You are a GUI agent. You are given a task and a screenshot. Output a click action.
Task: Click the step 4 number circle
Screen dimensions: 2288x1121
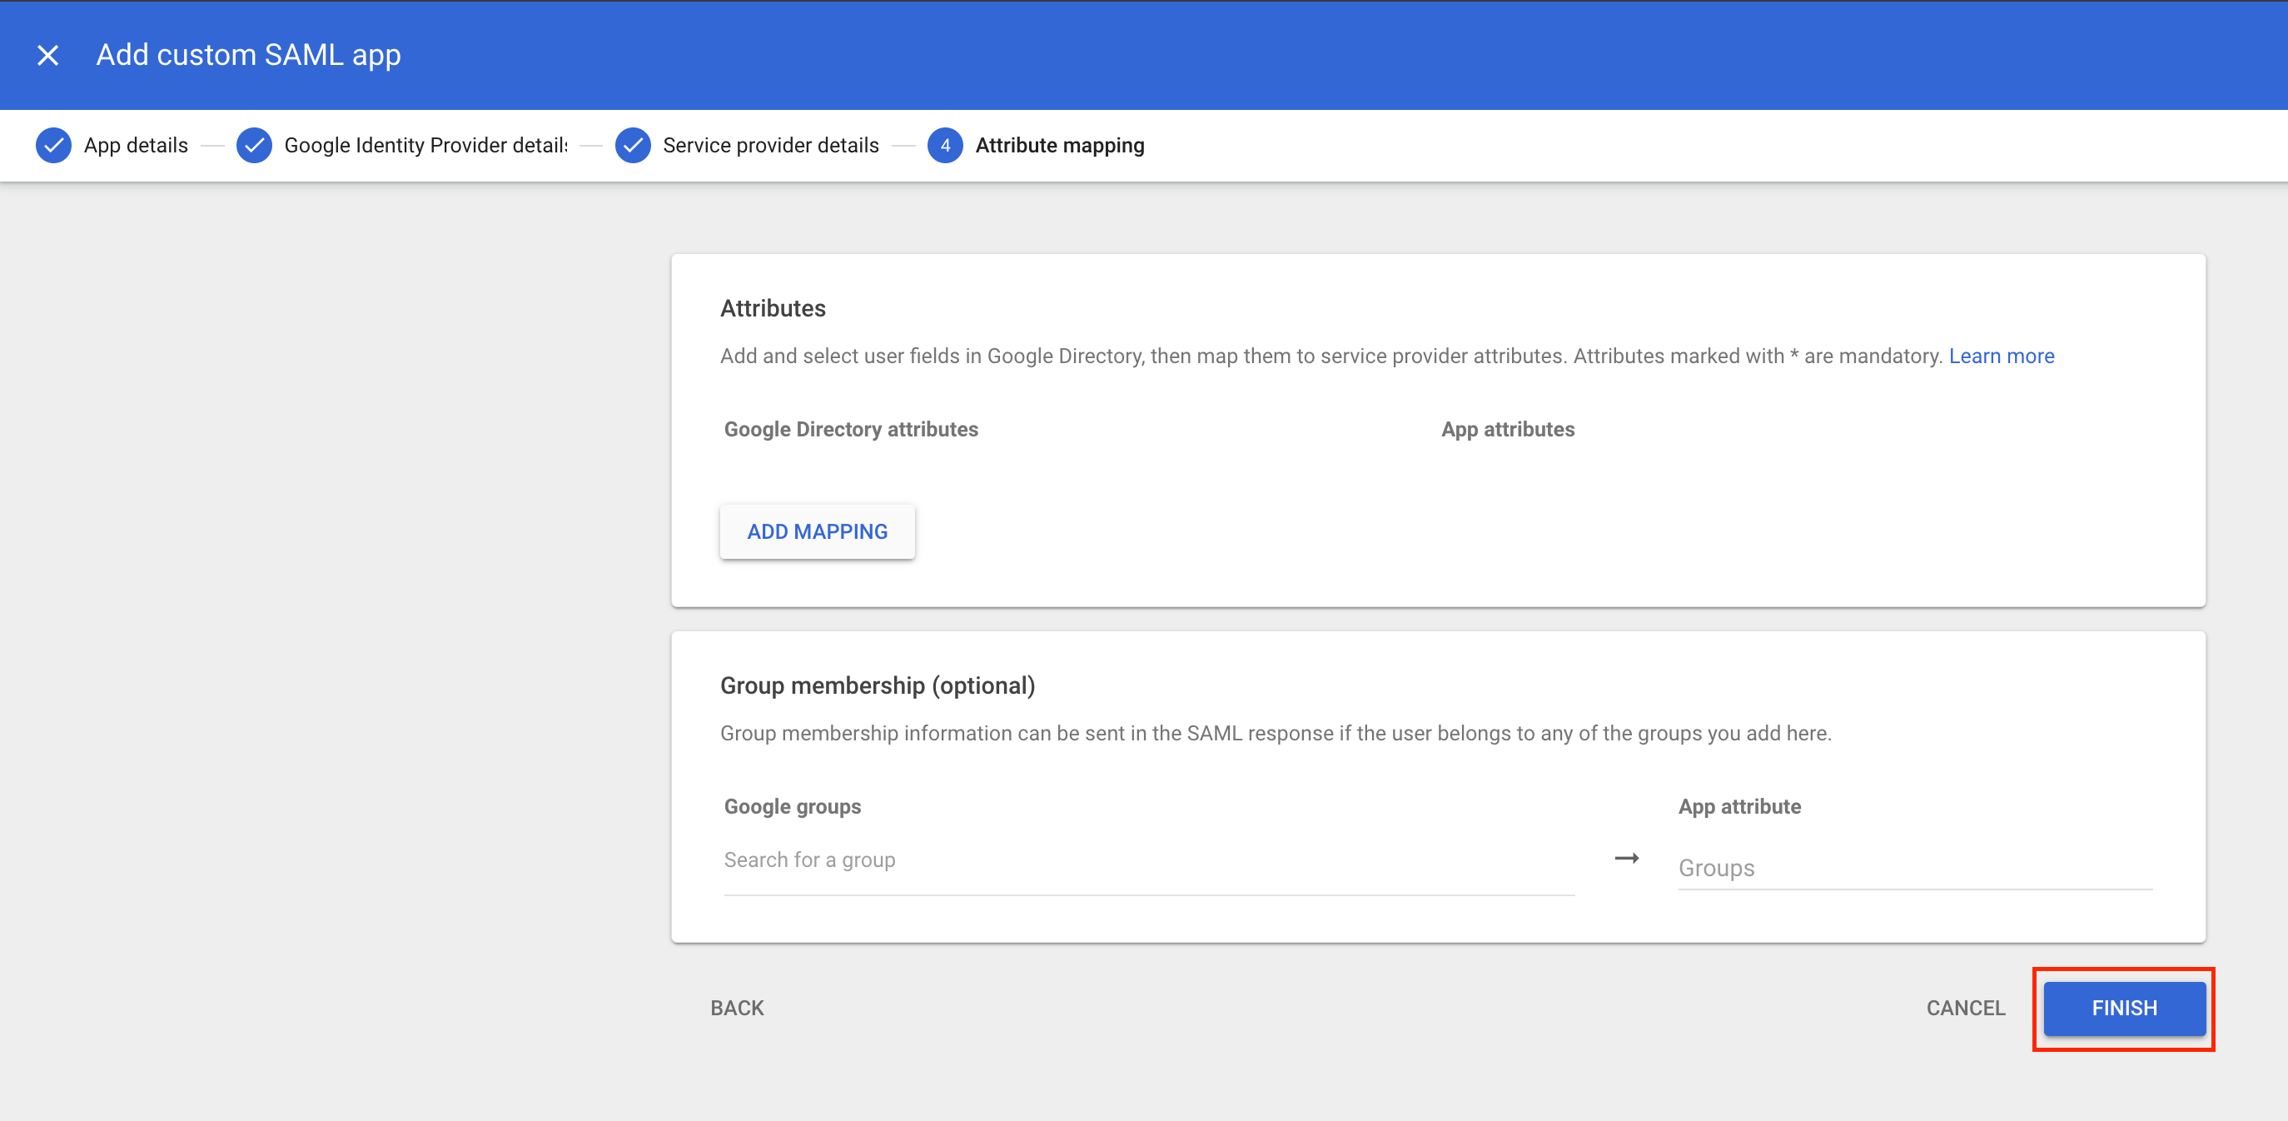945,145
